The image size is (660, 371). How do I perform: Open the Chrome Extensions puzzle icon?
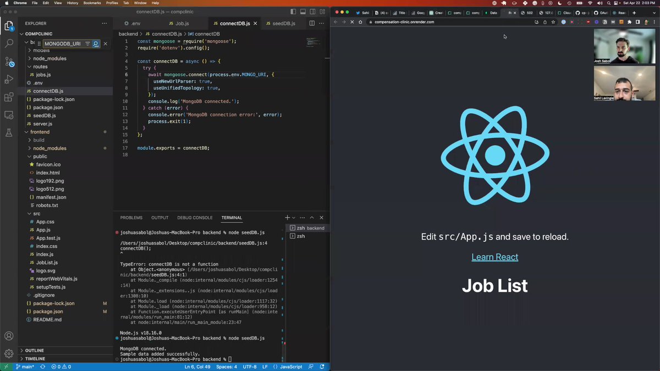(x=629, y=22)
